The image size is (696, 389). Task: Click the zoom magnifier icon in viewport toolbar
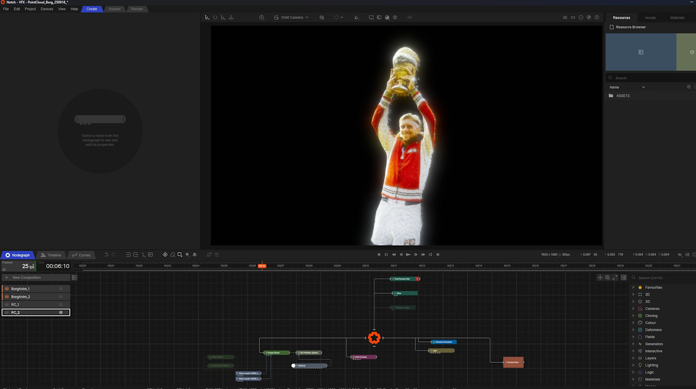[x=322, y=17]
